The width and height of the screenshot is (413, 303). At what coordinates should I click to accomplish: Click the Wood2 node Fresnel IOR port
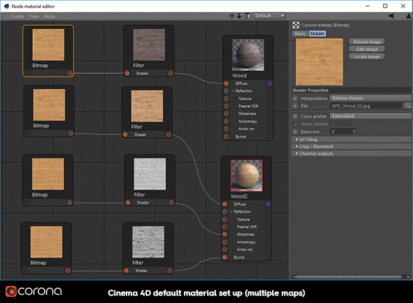225,227
